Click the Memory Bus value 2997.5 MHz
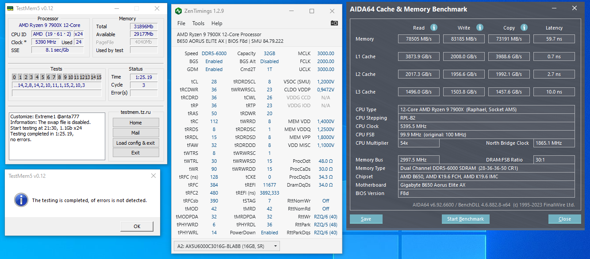Image resolution: width=590 pixels, height=259 pixels. 418,160
